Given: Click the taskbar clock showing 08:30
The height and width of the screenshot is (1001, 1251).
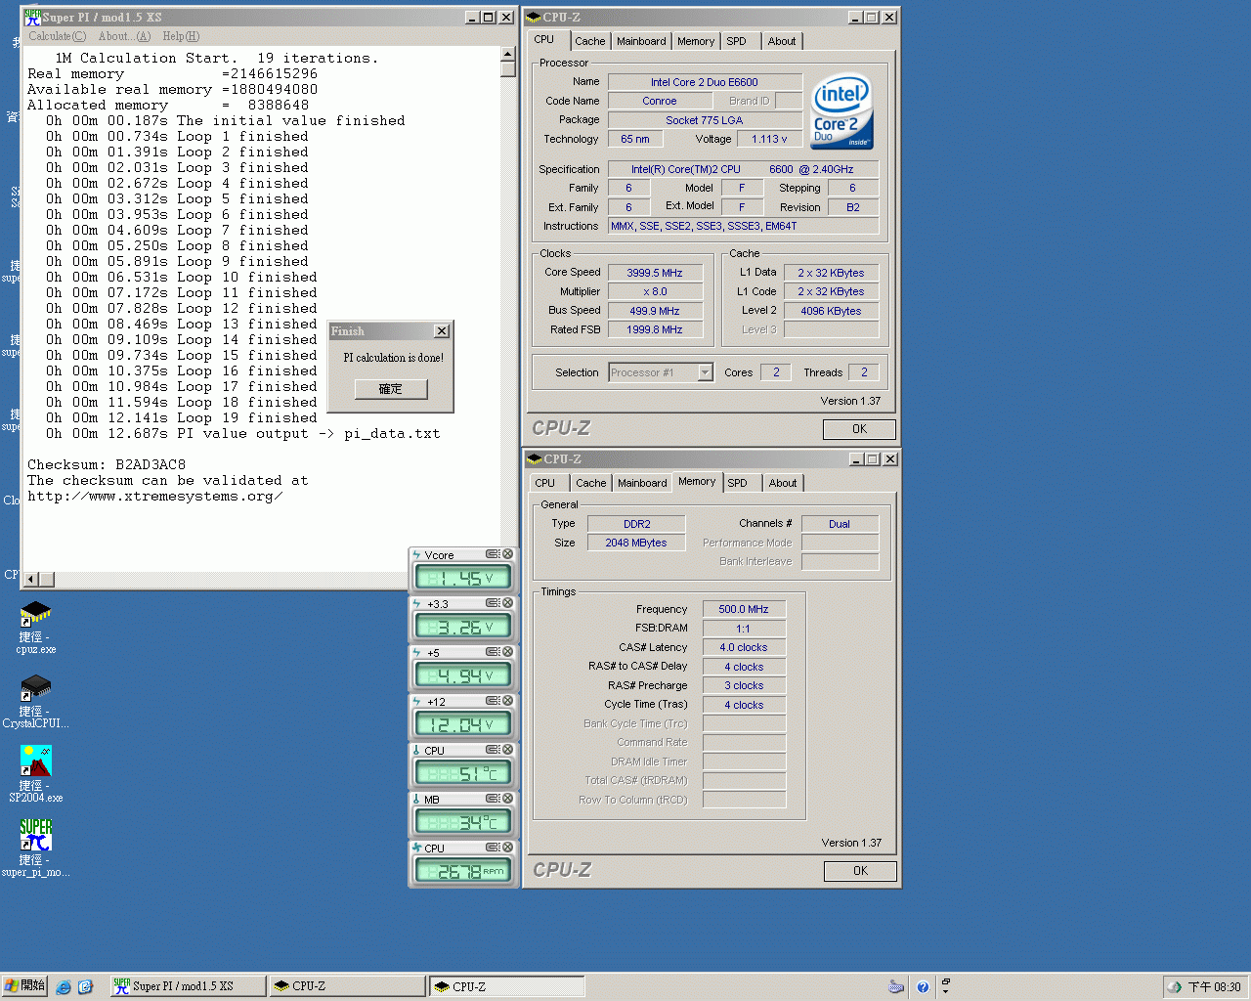Looking at the screenshot, I should tap(1215, 987).
